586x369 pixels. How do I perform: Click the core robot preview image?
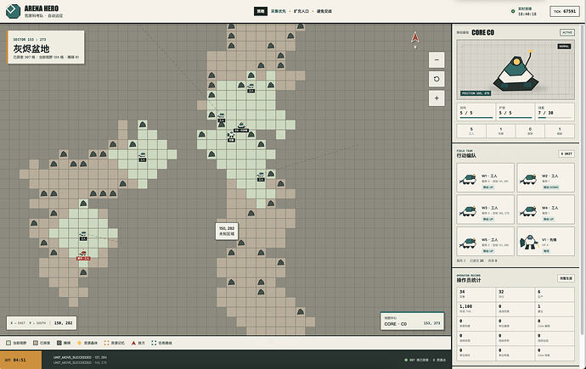pyautogui.click(x=516, y=70)
